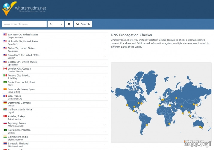
Task: Click the whatsmydns.net globe logo
Action: point(8,8)
